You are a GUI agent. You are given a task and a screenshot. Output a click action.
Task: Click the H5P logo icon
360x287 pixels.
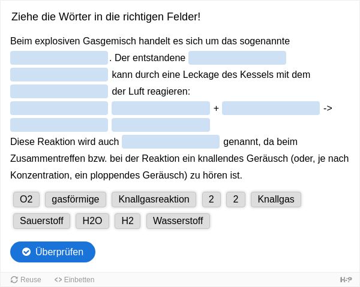[346, 279]
